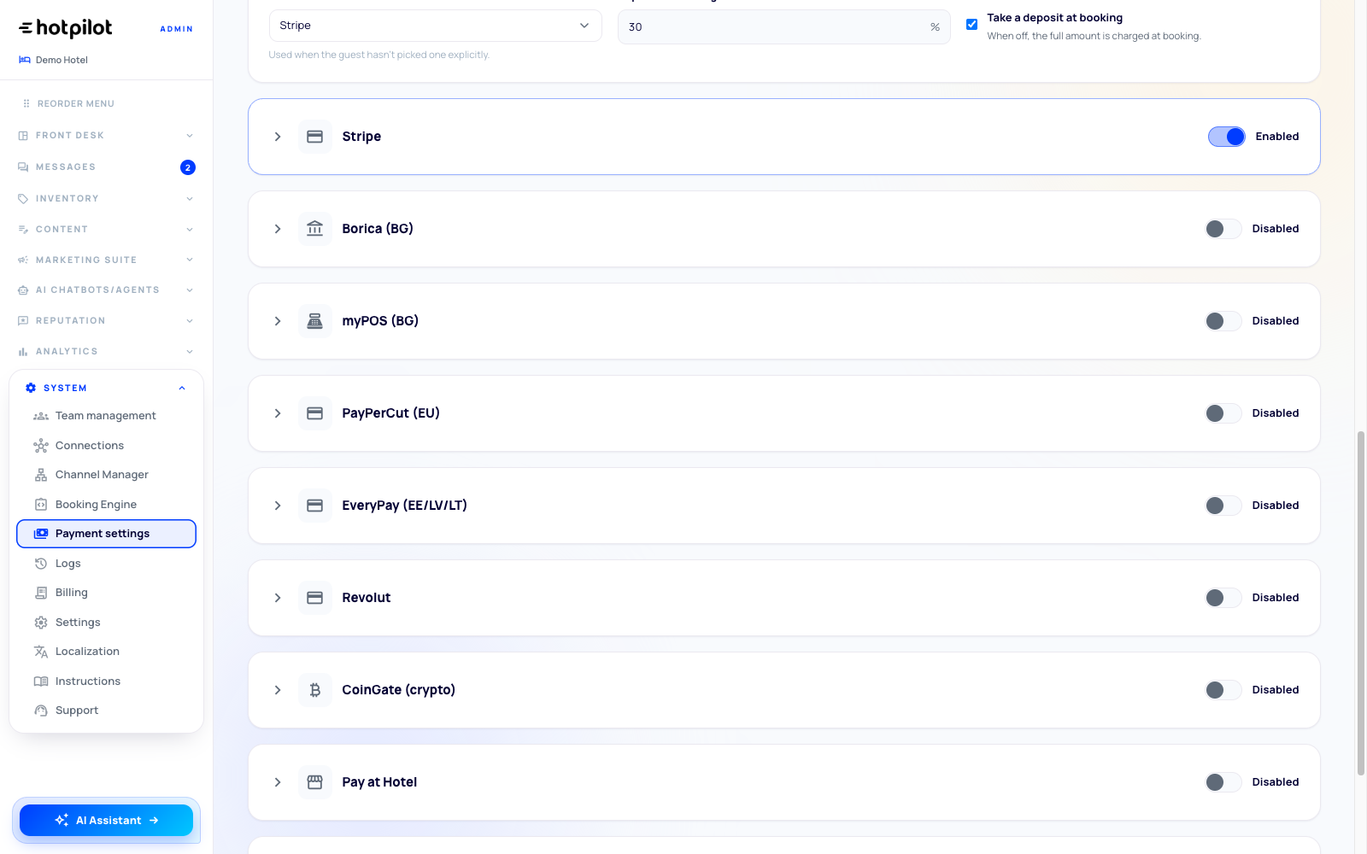Image resolution: width=1367 pixels, height=854 pixels.
Task: Click Reorder Menu
Action: pyautogui.click(x=68, y=104)
